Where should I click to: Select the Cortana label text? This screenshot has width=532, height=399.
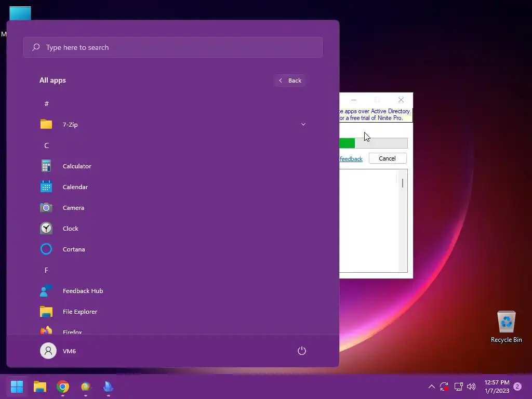click(74, 249)
